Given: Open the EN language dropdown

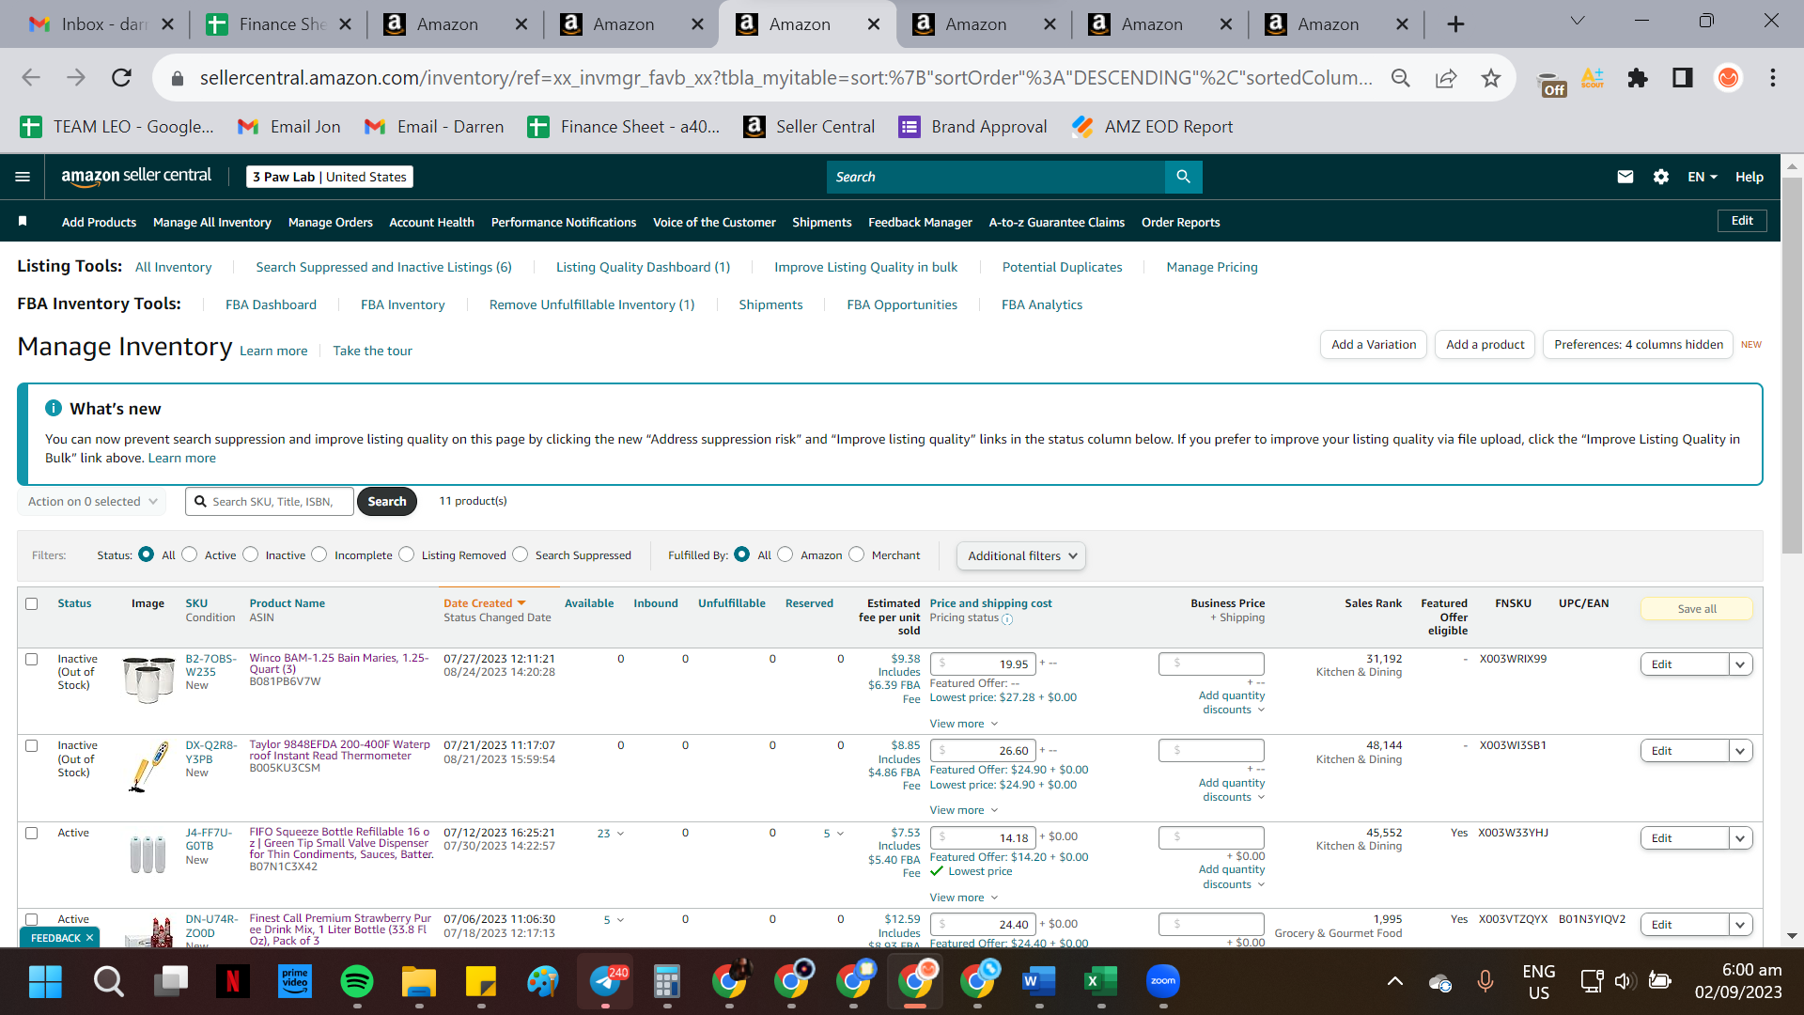Looking at the screenshot, I should pyautogui.click(x=1702, y=177).
